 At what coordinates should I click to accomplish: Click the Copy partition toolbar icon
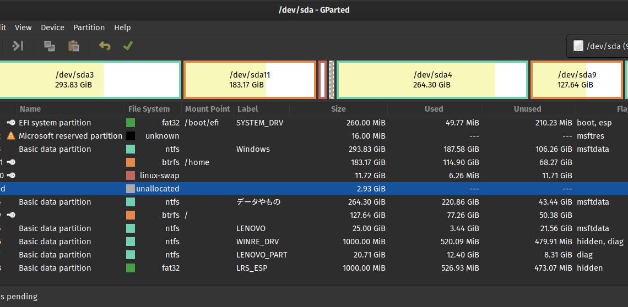click(x=50, y=46)
